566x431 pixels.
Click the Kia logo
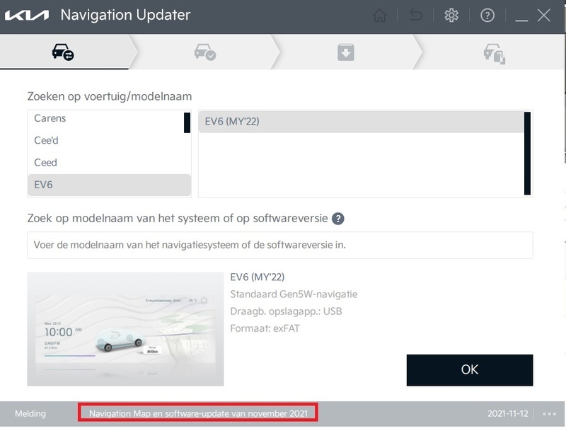pos(27,15)
